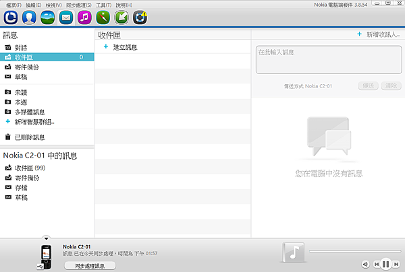Viewport: 405px width, 272px height.
Task: Click the plus icon beside 建立訊息
Action: pos(106,46)
